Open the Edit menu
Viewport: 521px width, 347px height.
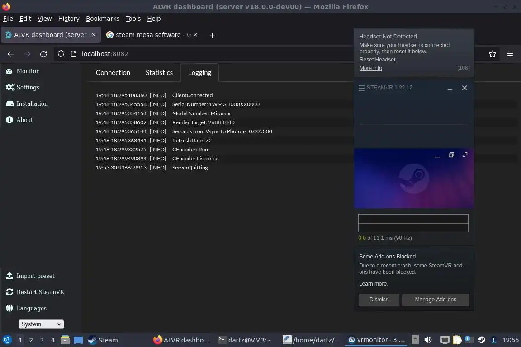pyautogui.click(x=25, y=19)
